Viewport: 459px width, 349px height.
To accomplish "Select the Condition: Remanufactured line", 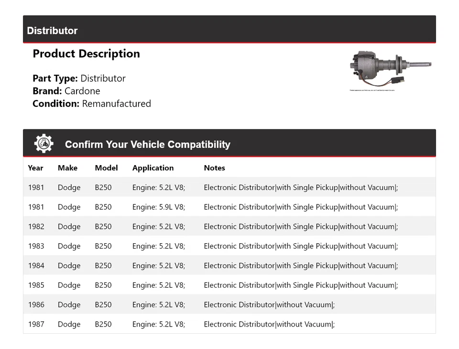I will coord(92,103).
